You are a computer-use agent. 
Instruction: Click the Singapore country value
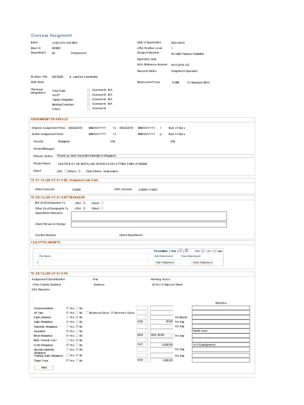64,142
